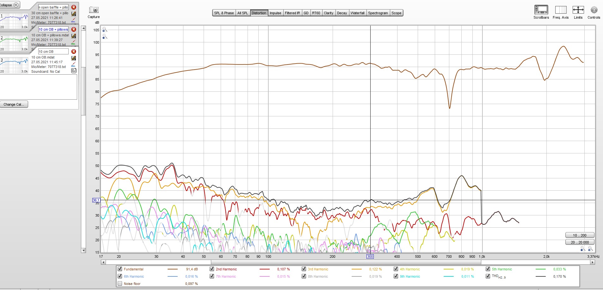This screenshot has width=603, height=290.
Task: Click the graph horizontal scroll-right arrow
Action: click(x=593, y=262)
